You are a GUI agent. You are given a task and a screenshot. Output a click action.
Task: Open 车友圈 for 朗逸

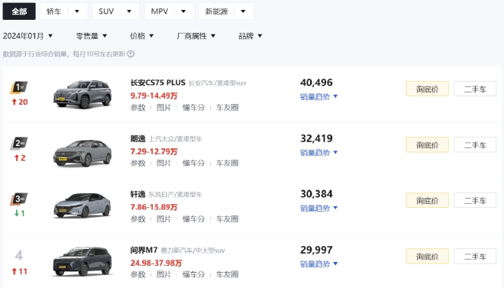(228, 163)
